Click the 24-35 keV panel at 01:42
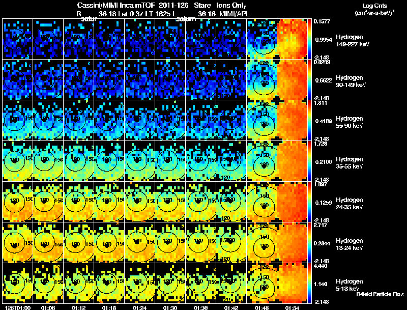The width and height of the screenshot is (407, 310). 231,202
